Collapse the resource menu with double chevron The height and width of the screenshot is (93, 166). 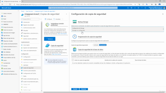pos(41,19)
